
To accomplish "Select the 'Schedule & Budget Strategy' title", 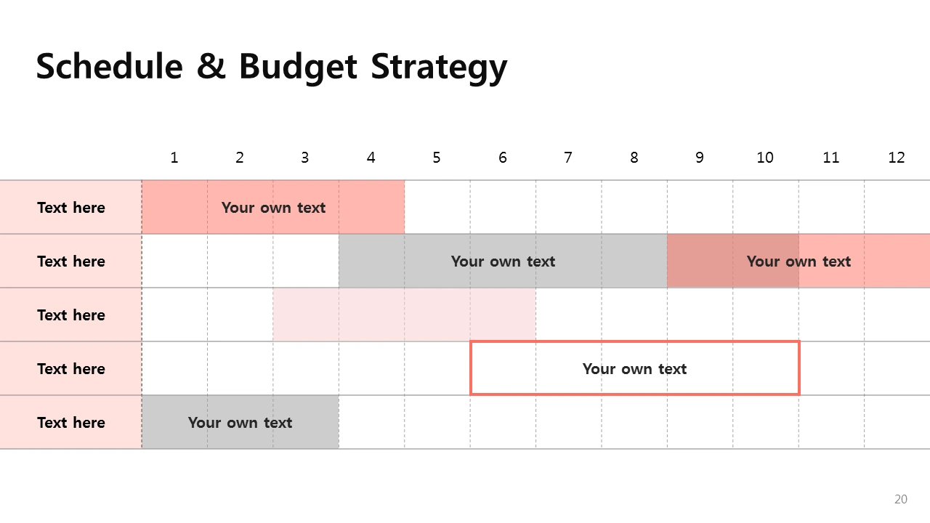I will click(271, 67).
